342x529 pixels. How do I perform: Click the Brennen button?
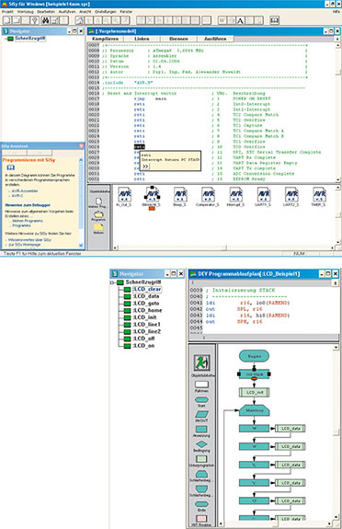[x=178, y=39]
